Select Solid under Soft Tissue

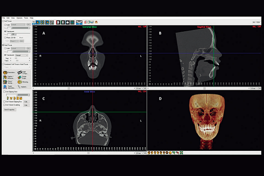(5, 25)
